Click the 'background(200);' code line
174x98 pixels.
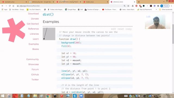[71, 43]
